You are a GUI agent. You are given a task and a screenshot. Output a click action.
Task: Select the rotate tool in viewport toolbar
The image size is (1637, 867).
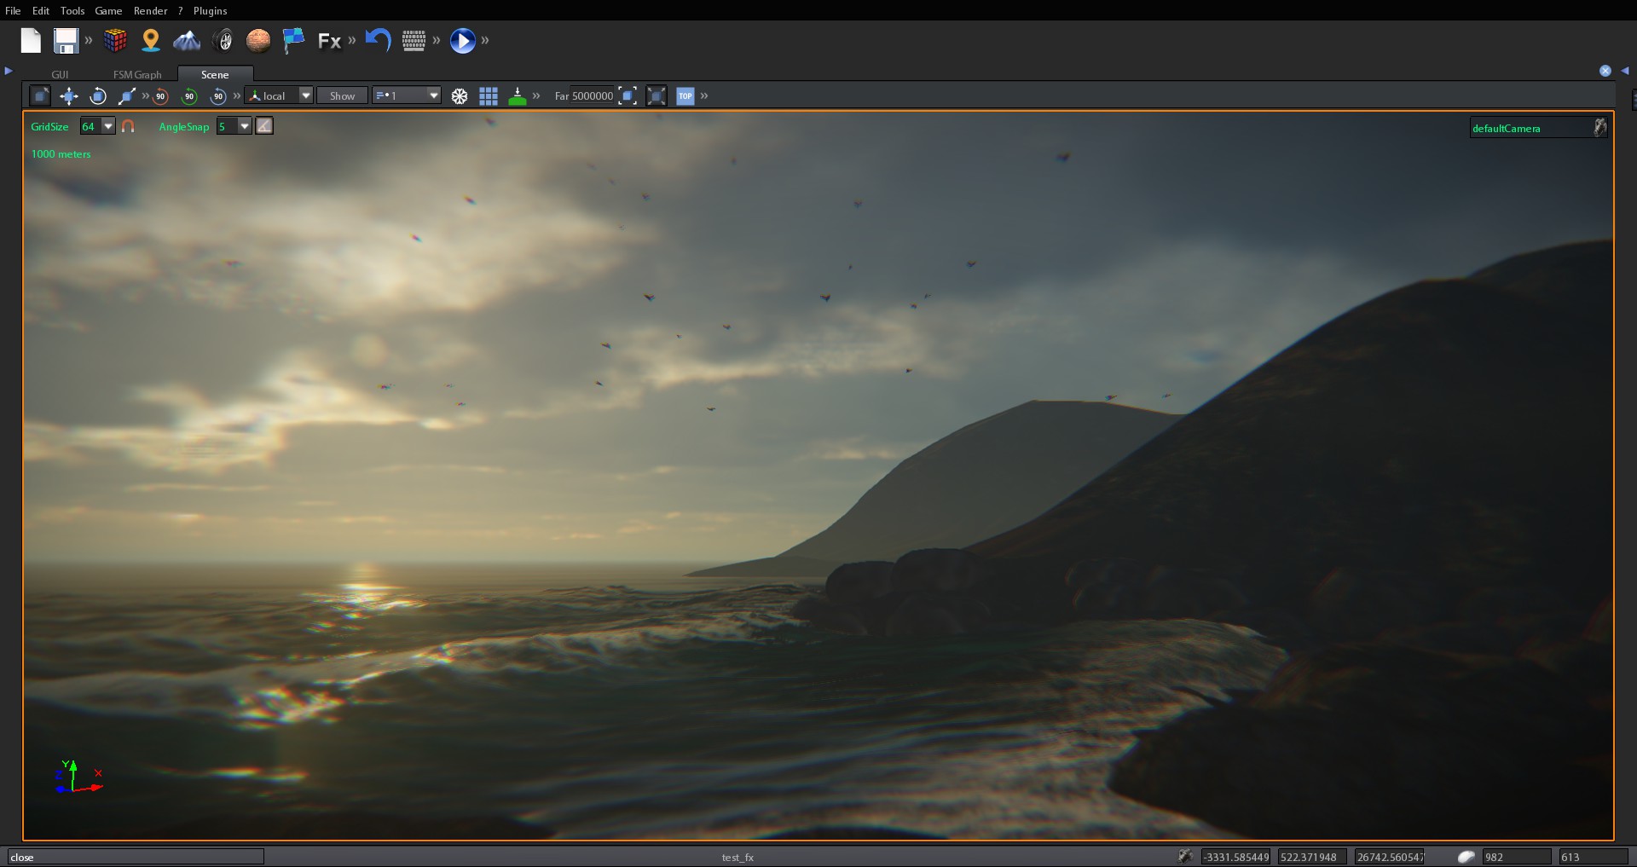97,95
